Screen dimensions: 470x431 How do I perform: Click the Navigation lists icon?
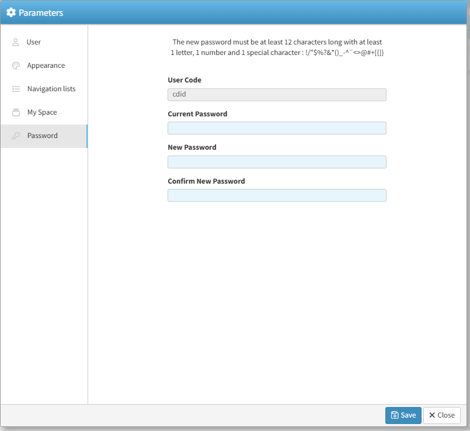(16, 89)
